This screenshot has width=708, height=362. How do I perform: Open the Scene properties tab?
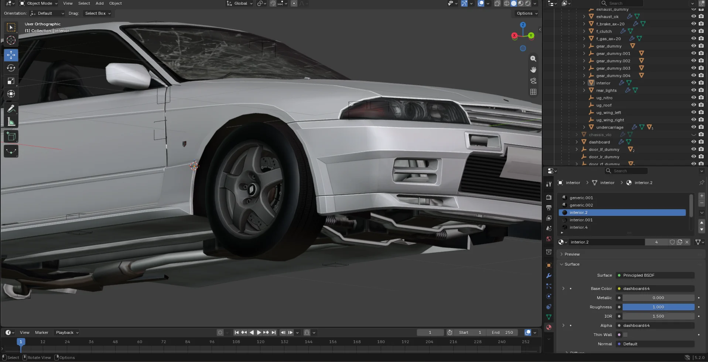click(x=549, y=228)
